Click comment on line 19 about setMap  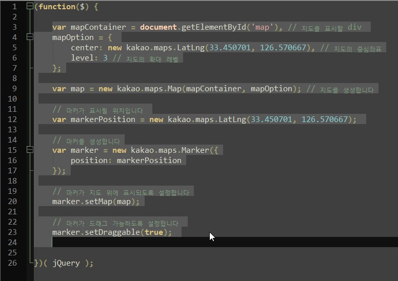121,192
